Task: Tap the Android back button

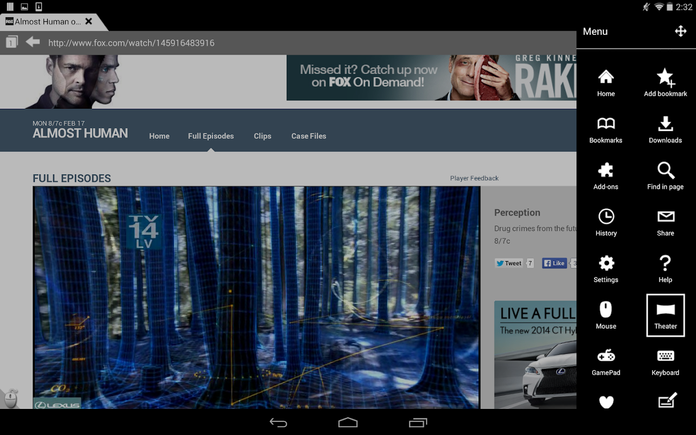Action: [278, 423]
